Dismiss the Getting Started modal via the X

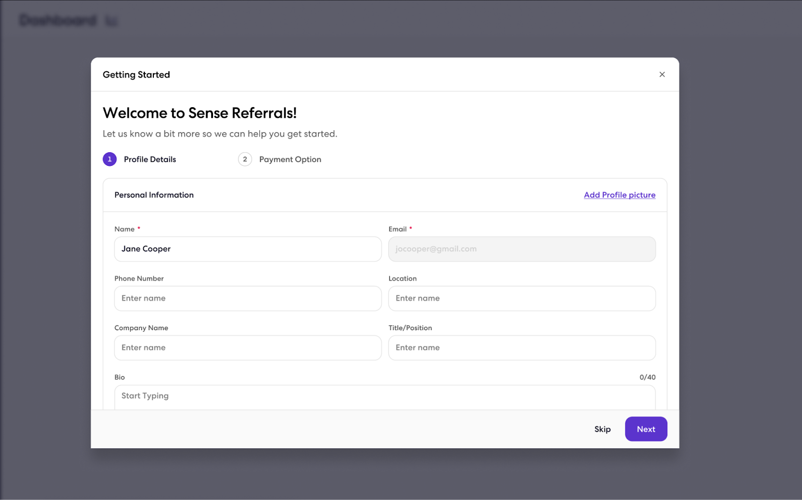point(662,74)
